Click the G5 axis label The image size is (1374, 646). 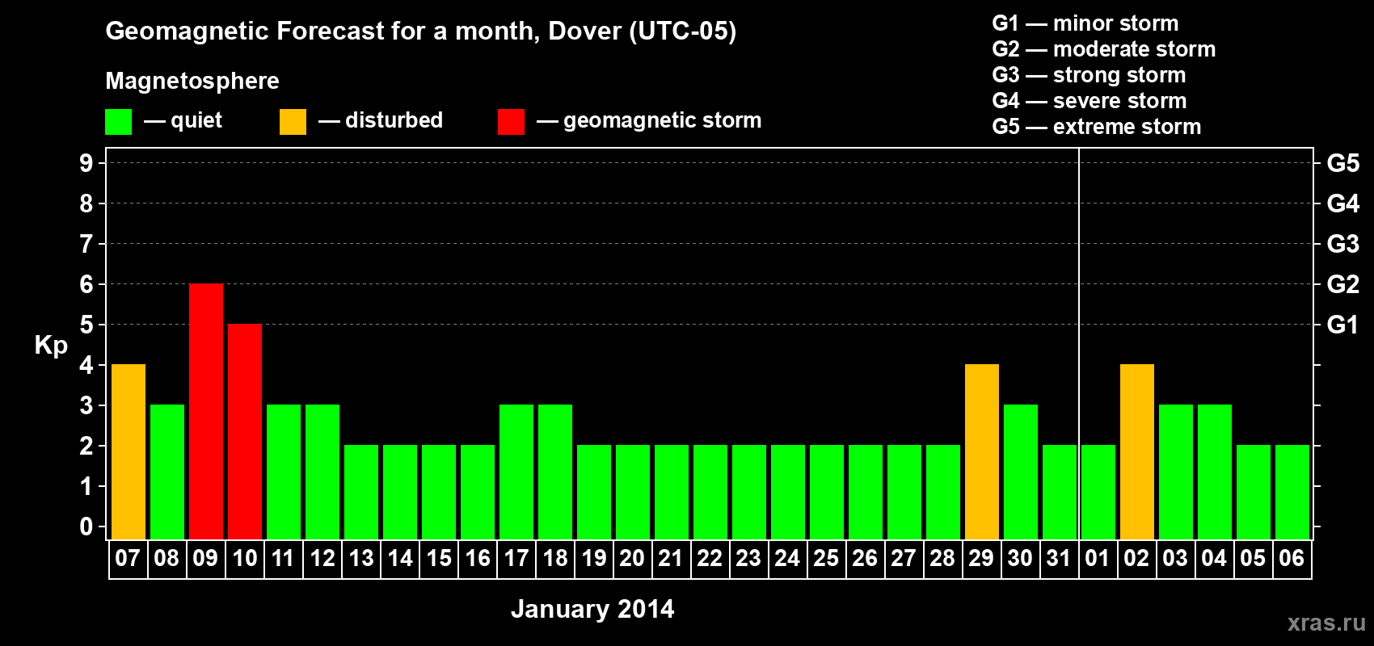click(1343, 163)
